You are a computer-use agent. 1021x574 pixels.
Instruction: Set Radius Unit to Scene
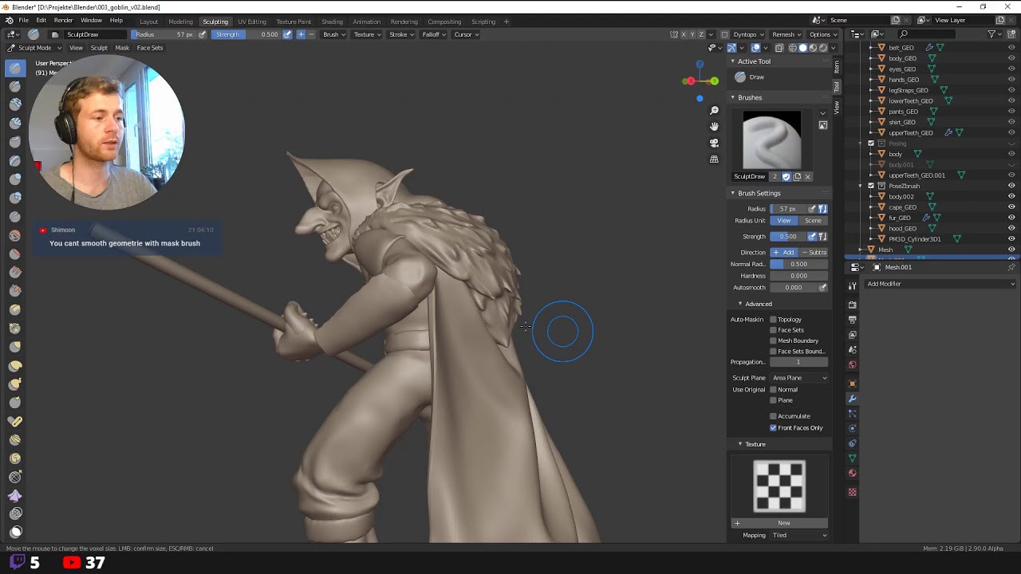[813, 221]
